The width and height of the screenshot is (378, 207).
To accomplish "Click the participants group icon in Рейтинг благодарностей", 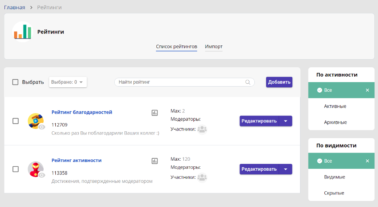I will pos(202,129).
